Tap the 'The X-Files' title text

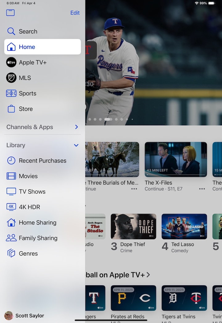[158, 183]
